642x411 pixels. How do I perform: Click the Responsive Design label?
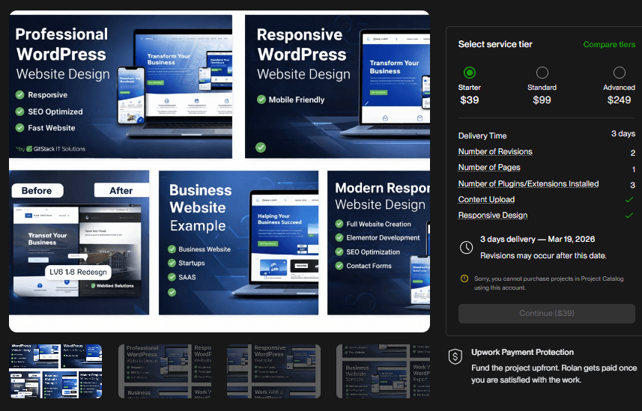(493, 216)
